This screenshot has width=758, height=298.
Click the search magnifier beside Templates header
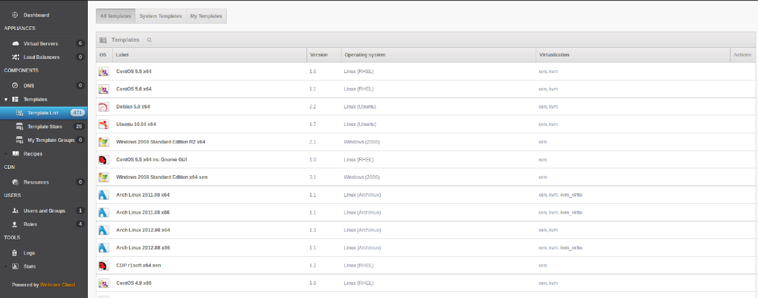[x=149, y=40]
